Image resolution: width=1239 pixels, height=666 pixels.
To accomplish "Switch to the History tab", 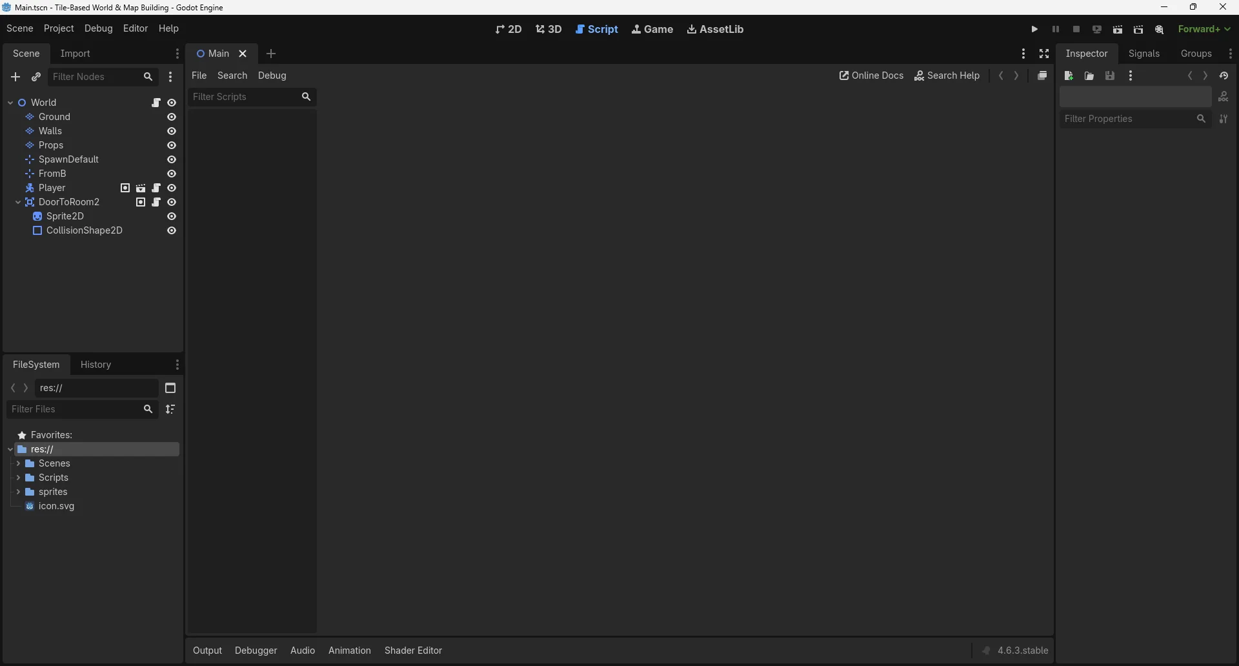I will pyautogui.click(x=96, y=365).
